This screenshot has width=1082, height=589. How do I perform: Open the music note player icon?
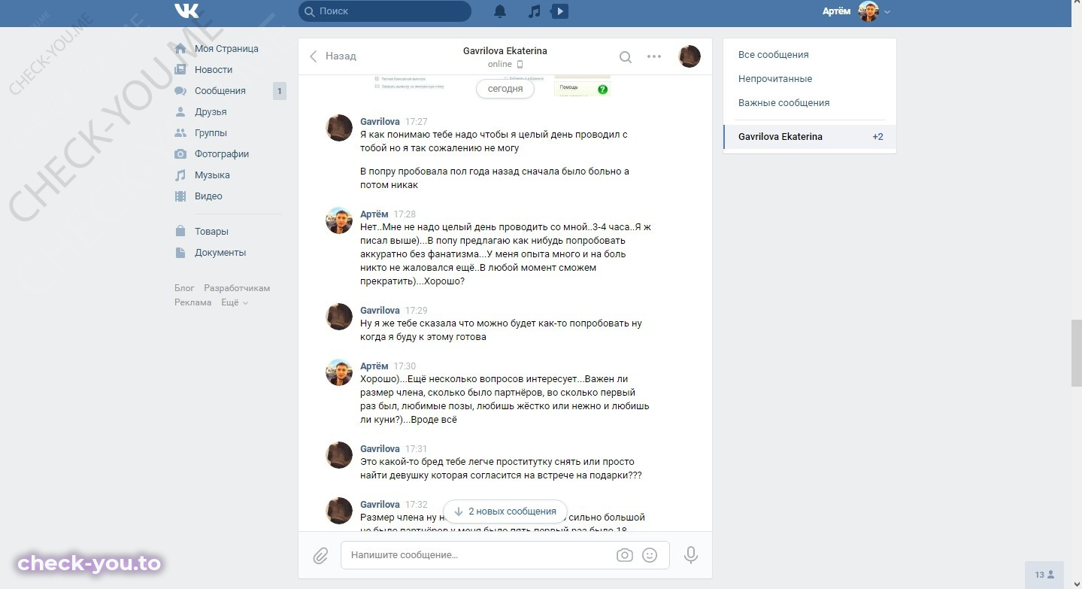[534, 11]
